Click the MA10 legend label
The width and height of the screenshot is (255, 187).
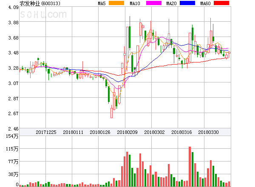[x=135, y=3]
